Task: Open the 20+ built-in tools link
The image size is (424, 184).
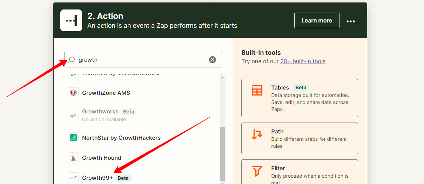Action: [x=303, y=61]
